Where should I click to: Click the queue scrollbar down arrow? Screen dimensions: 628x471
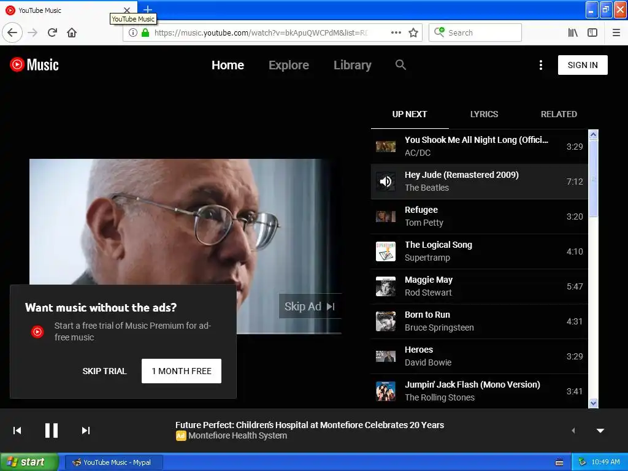(x=593, y=403)
